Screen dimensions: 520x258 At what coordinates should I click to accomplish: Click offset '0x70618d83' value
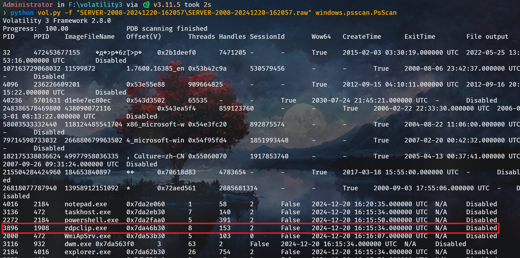[x=177, y=172]
